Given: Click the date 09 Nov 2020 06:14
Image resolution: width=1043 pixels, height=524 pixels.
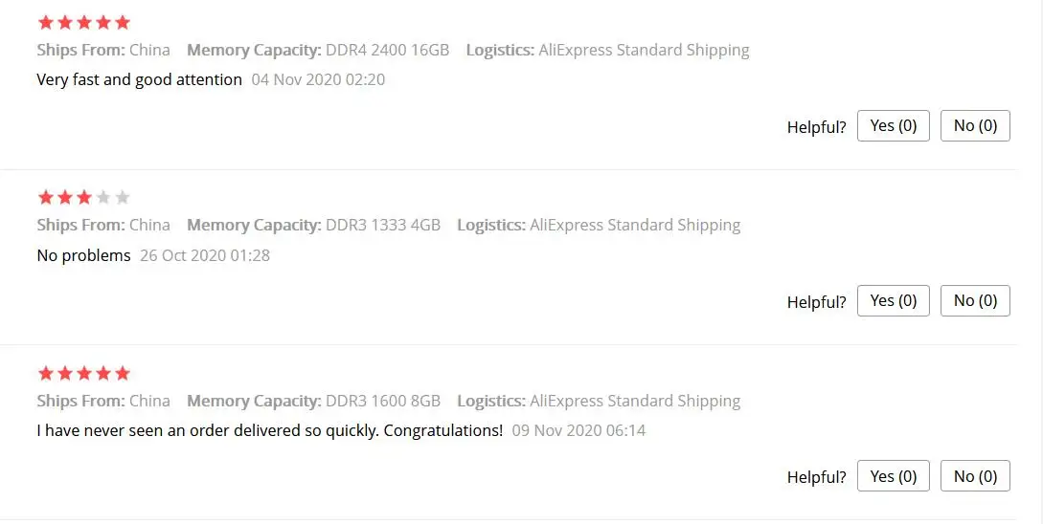Looking at the screenshot, I should click(578, 430).
